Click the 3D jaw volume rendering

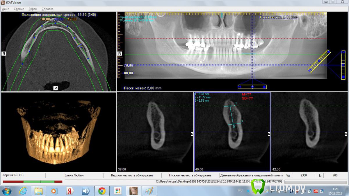point(58,132)
